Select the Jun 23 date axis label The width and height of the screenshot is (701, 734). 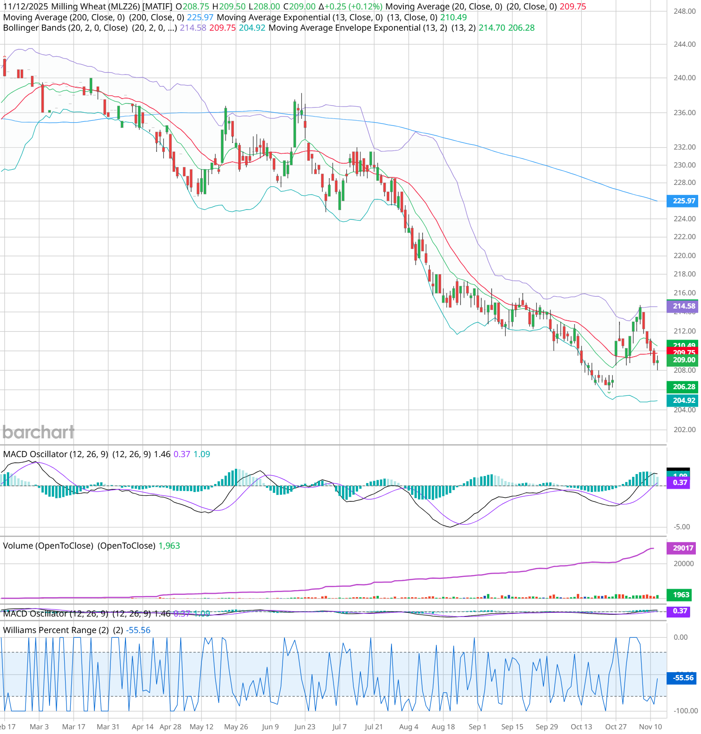tap(305, 726)
